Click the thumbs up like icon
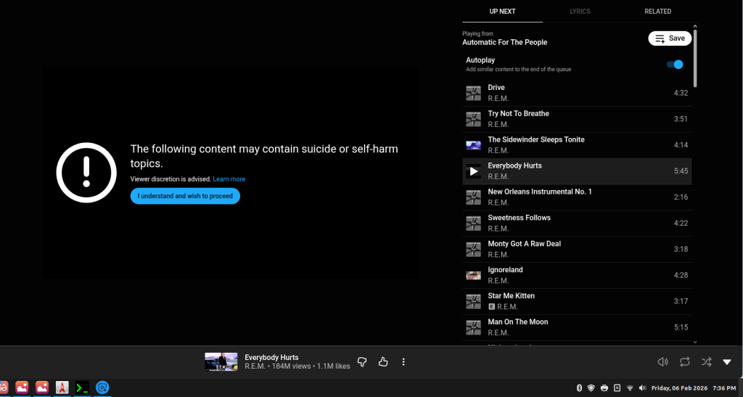 coord(383,361)
